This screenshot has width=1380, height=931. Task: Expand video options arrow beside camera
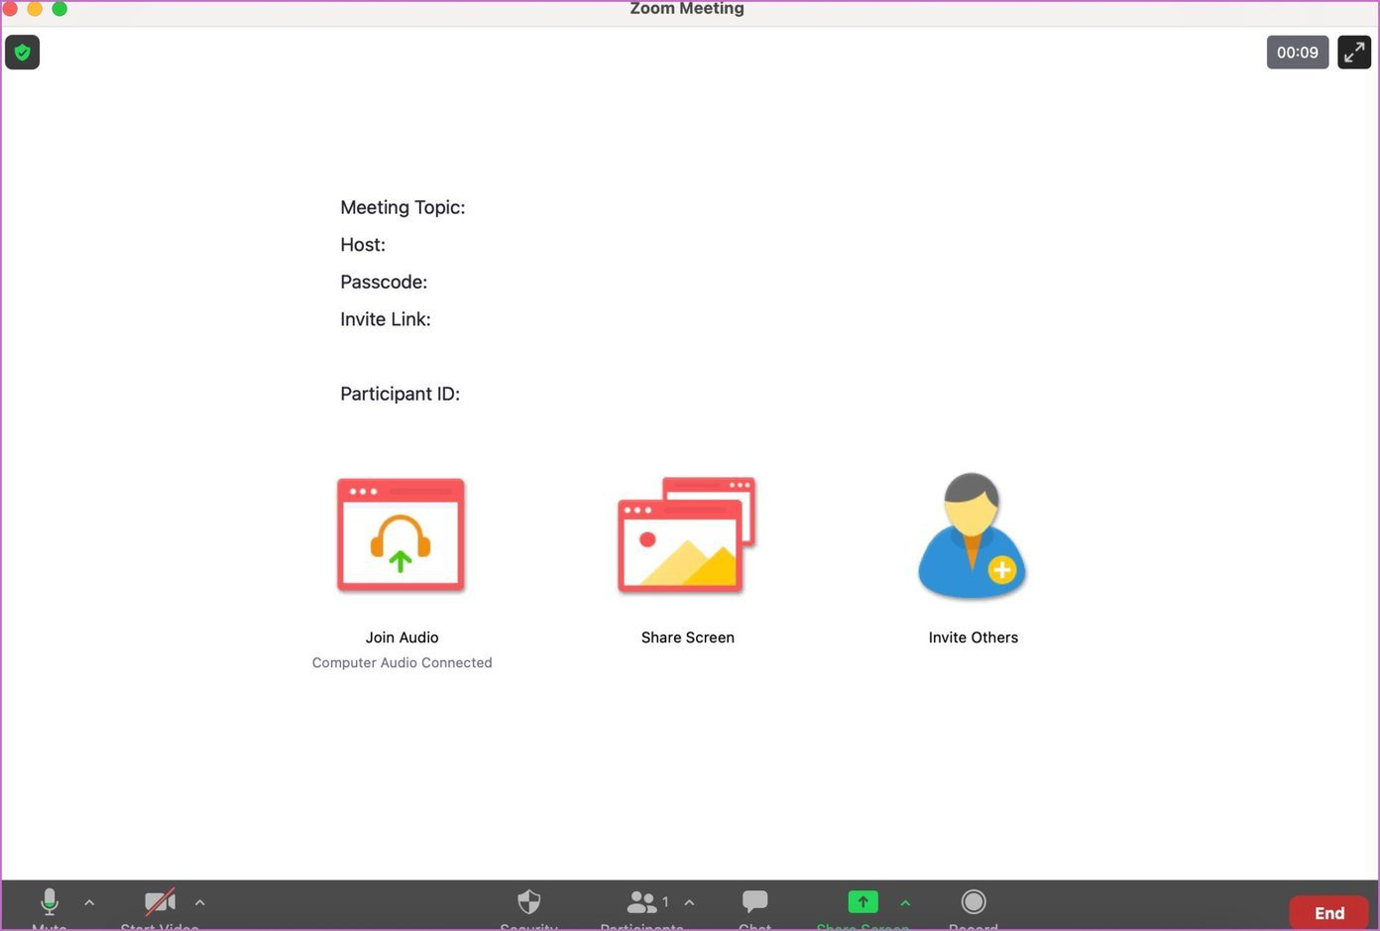[x=200, y=902]
